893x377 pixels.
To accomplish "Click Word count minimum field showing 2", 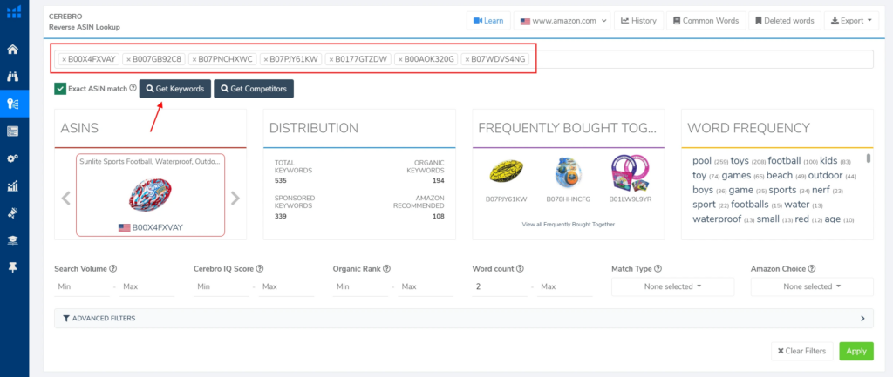I will [500, 287].
